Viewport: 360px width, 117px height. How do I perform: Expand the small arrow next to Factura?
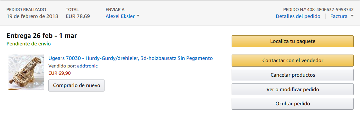point(352,16)
